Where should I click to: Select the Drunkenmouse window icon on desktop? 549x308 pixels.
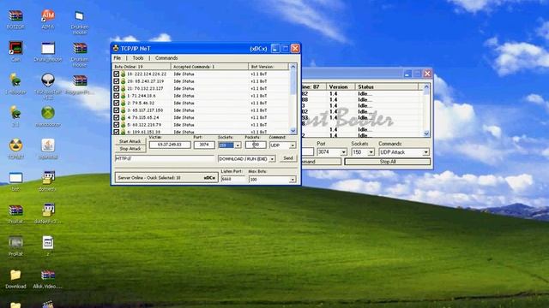tap(48, 48)
